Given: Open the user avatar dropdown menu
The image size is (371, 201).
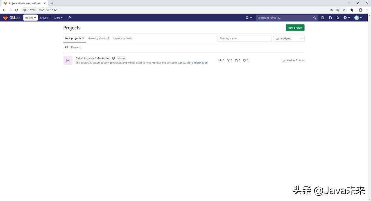Looking at the screenshot, I should click(358, 18).
